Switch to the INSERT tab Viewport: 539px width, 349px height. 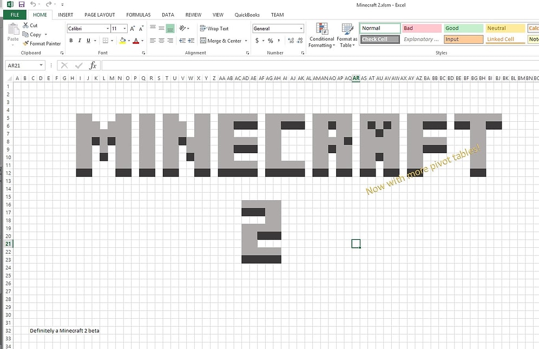click(65, 15)
